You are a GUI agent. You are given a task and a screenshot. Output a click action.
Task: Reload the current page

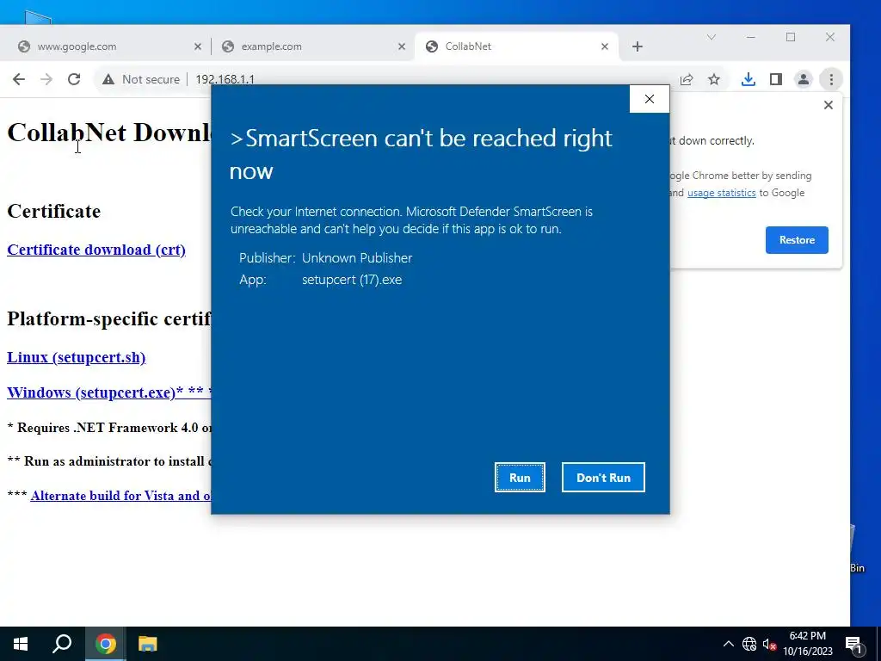74,79
